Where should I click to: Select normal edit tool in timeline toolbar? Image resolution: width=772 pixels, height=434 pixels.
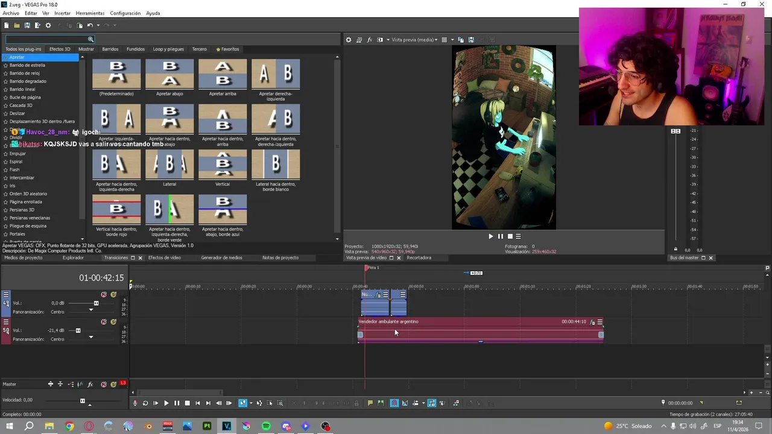[242, 403]
